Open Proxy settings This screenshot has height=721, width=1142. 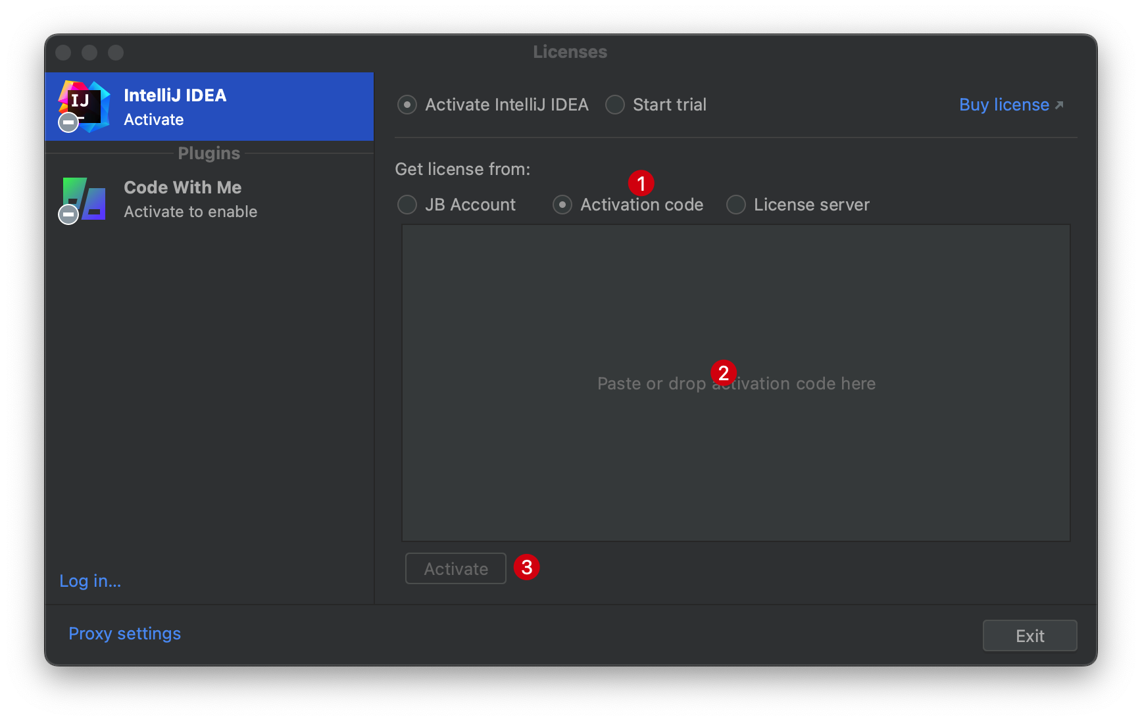click(x=125, y=634)
